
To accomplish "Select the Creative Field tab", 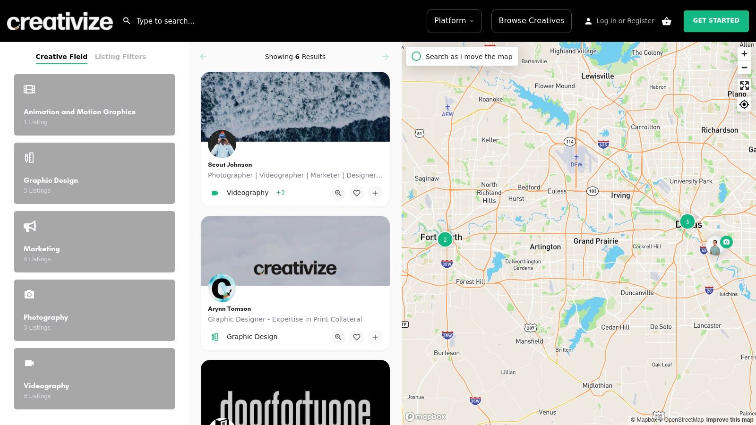I will (61, 56).
